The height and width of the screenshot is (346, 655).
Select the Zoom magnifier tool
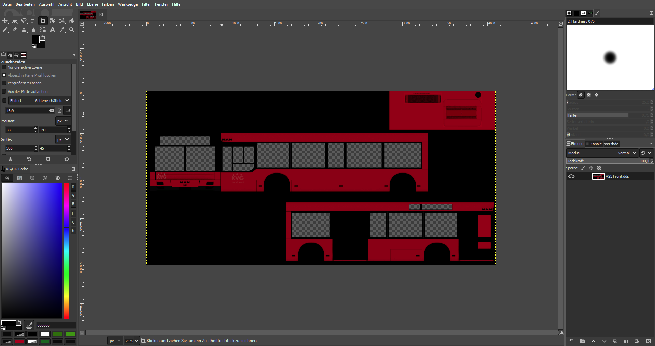click(72, 30)
